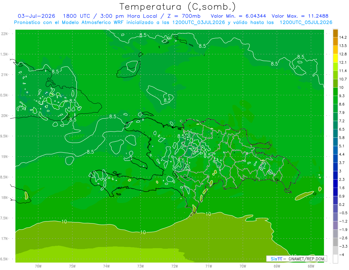Pick the blue colorbar swatch between 3.7 and 4.4
349x270 pixels.
tap(335, 159)
